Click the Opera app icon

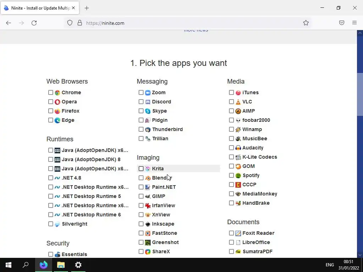click(x=57, y=102)
